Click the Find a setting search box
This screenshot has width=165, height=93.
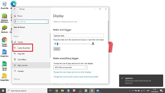[x=31, y=21]
